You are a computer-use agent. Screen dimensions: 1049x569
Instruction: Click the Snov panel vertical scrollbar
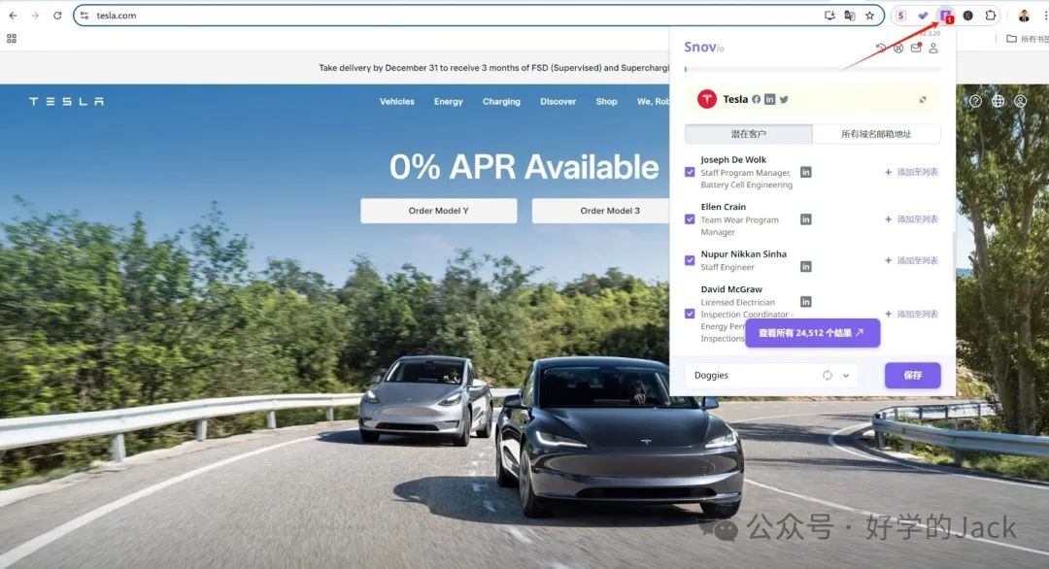pos(954,256)
